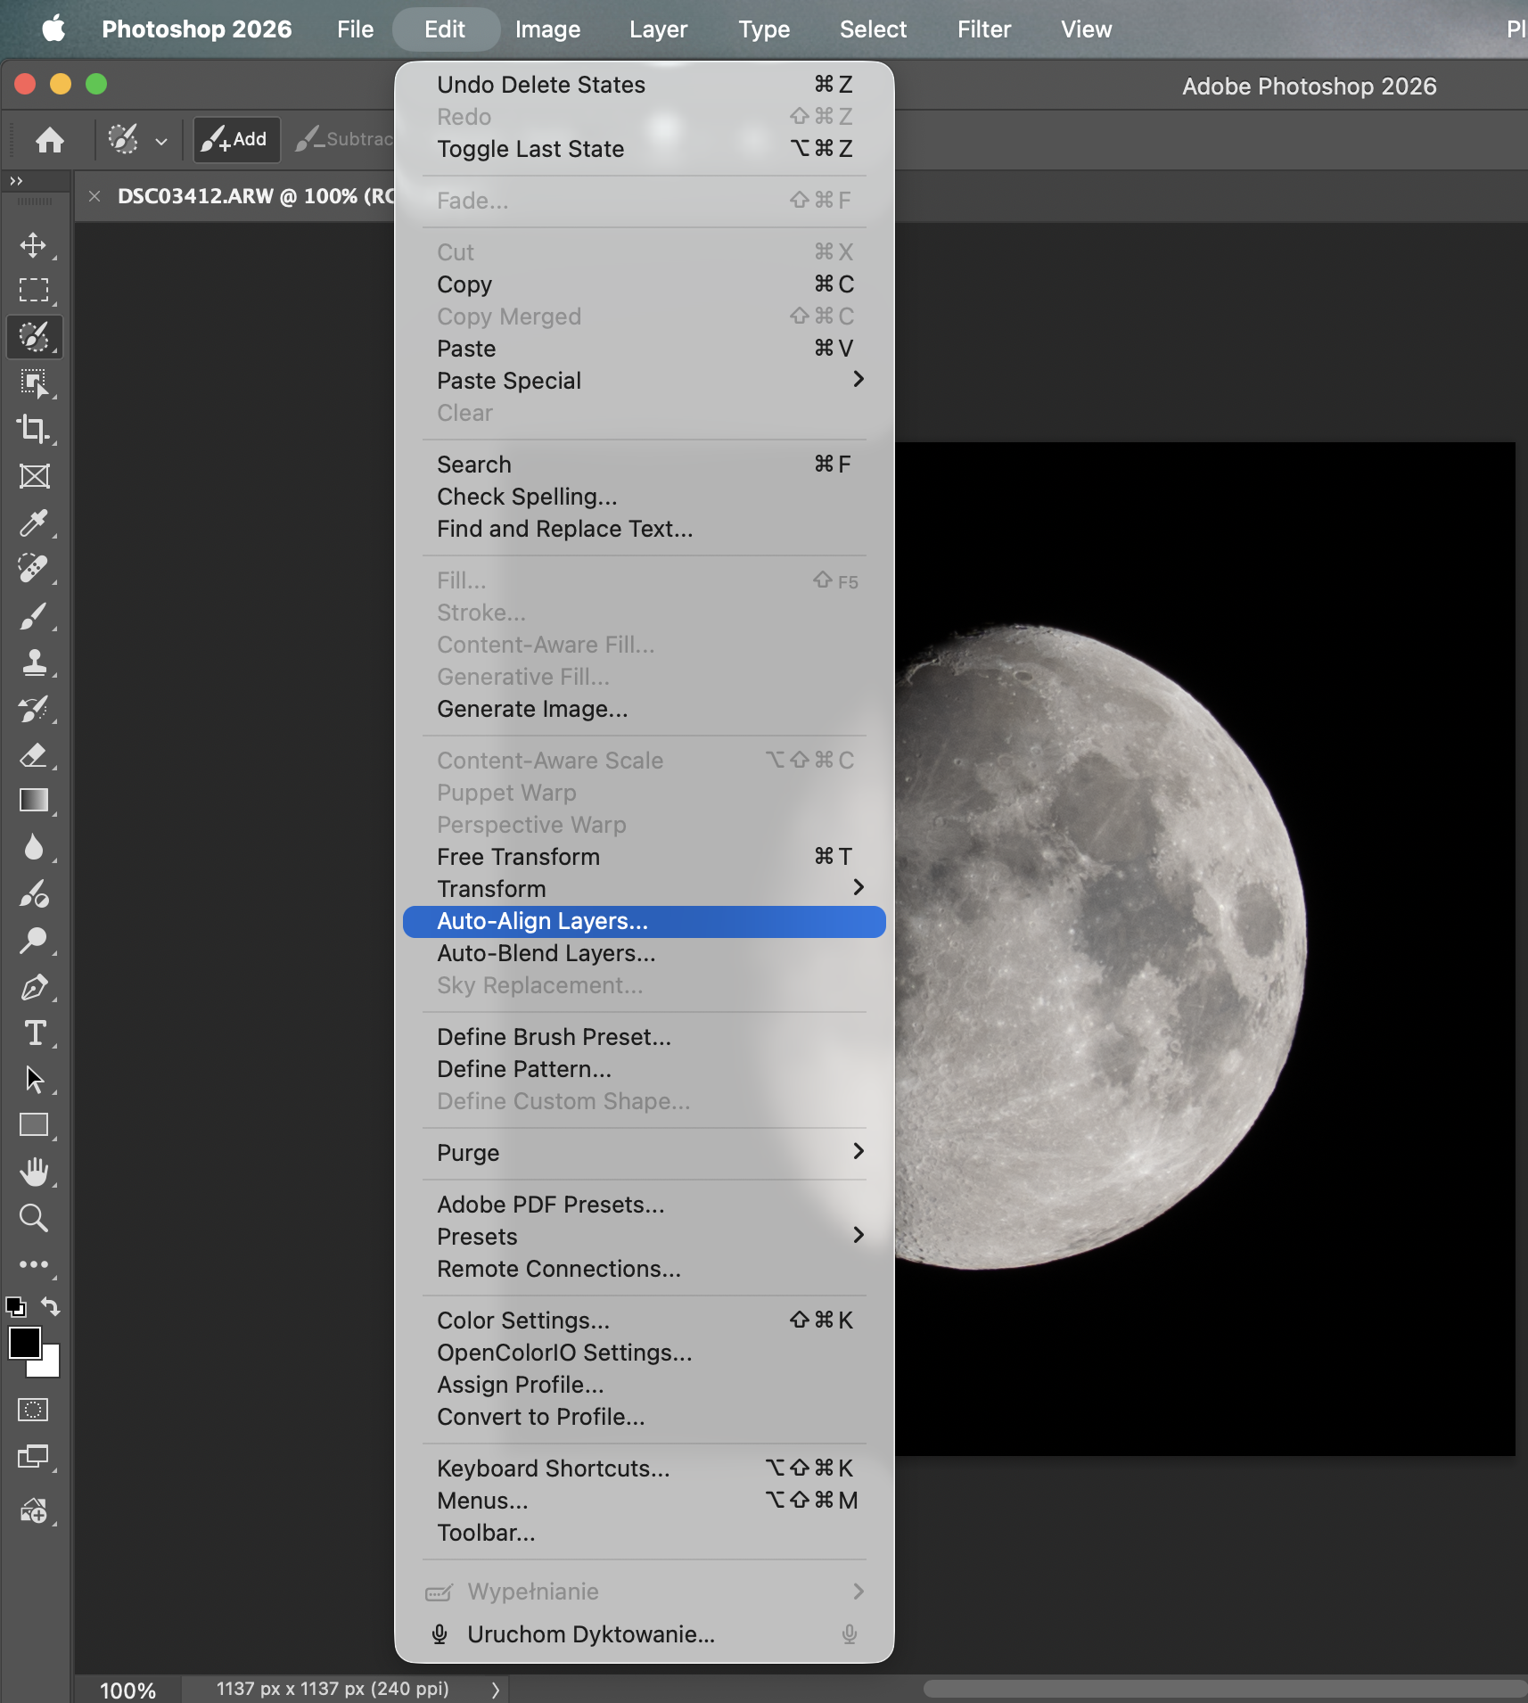Viewport: 1528px width, 1703px height.
Task: Click the foreground color swatch
Action: pos(25,1342)
